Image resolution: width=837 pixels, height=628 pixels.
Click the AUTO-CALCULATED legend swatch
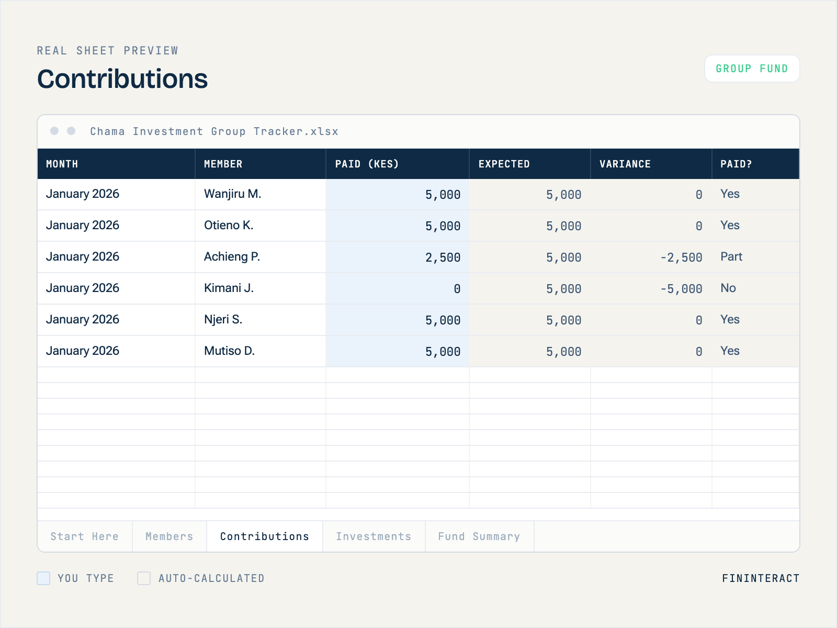pyautogui.click(x=144, y=578)
